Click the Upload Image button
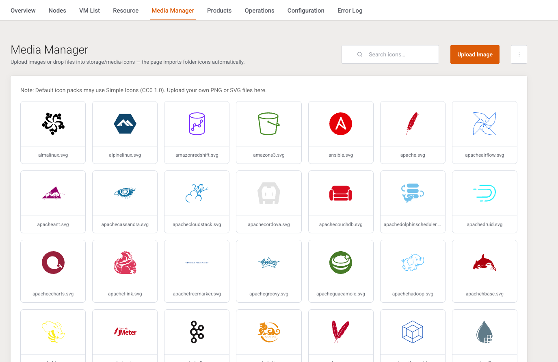 click(475, 54)
